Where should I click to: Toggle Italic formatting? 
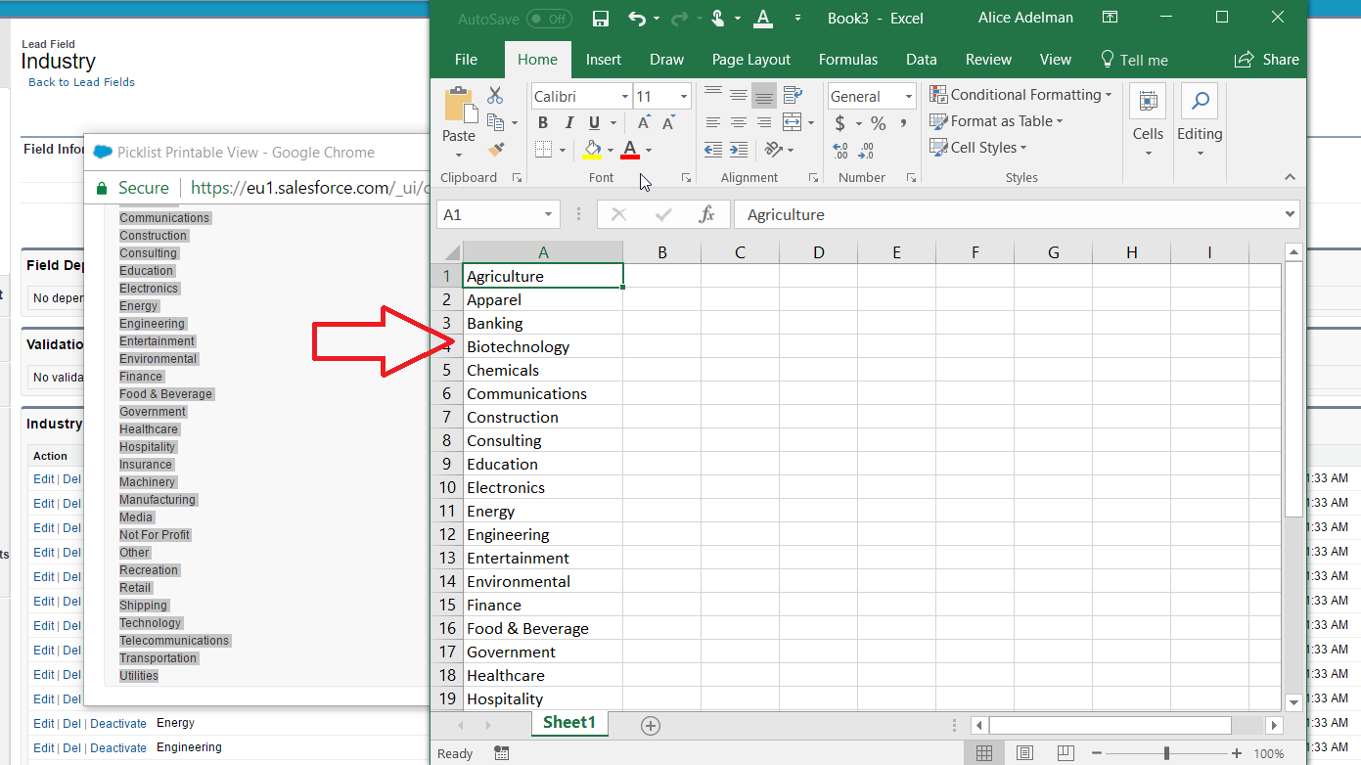pyautogui.click(x=568, y=122)
